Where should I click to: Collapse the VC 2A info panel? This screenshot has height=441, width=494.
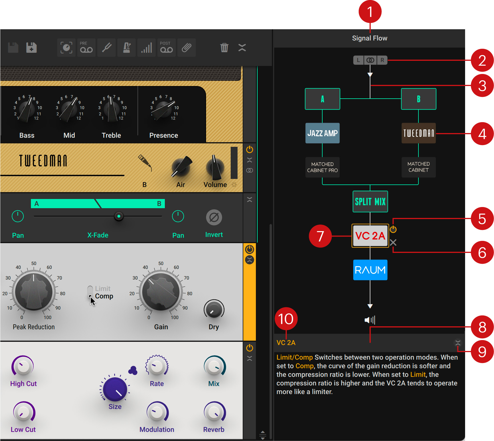(x=458, y=343)
